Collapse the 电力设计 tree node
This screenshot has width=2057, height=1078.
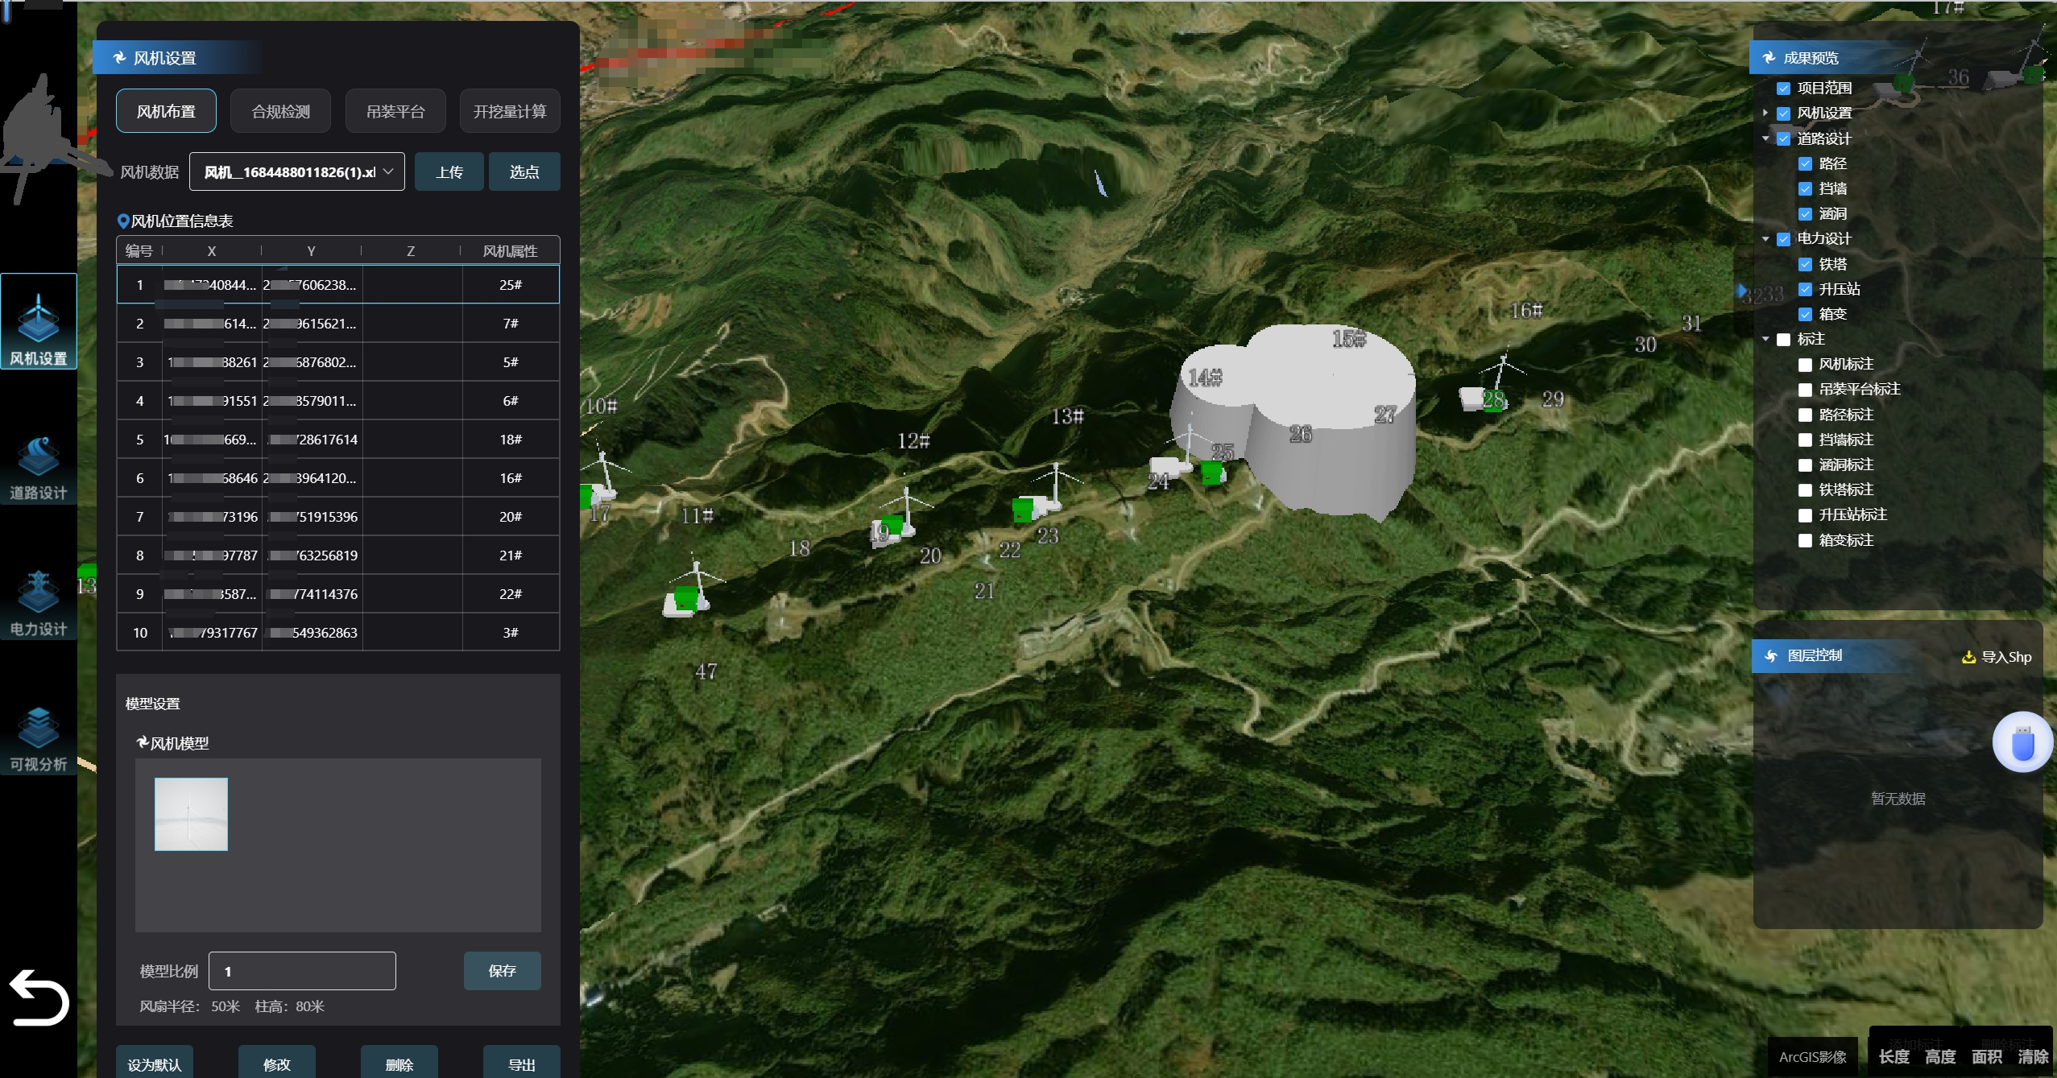(1765, 239)
